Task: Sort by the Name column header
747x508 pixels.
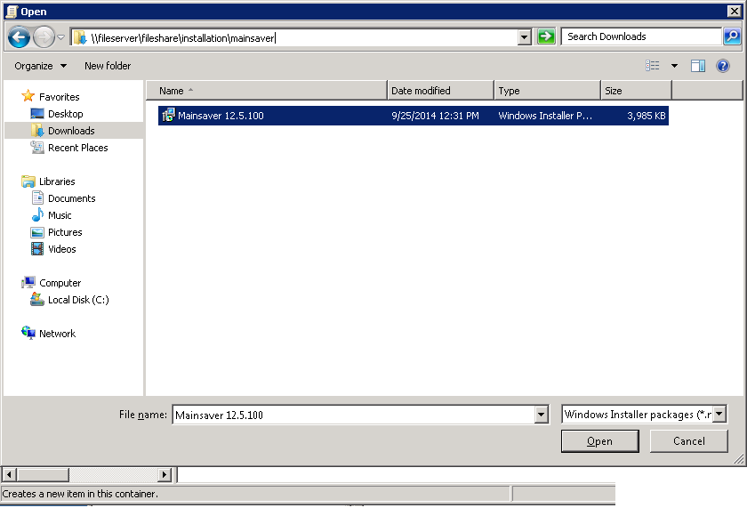Action: click(x=267, y=91)
